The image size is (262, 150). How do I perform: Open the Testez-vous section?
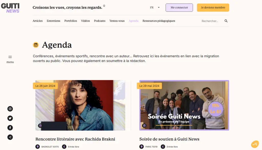tap(117, 21)
